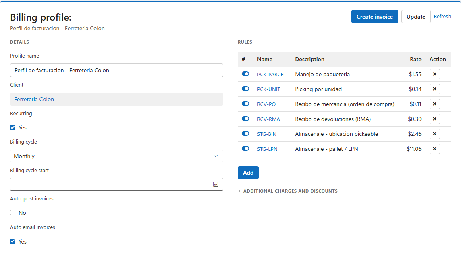Open the RCV-RMA rule link
The width and height of the screenshot is (461, 256).
pyautogui.click(x=268, y=119)
